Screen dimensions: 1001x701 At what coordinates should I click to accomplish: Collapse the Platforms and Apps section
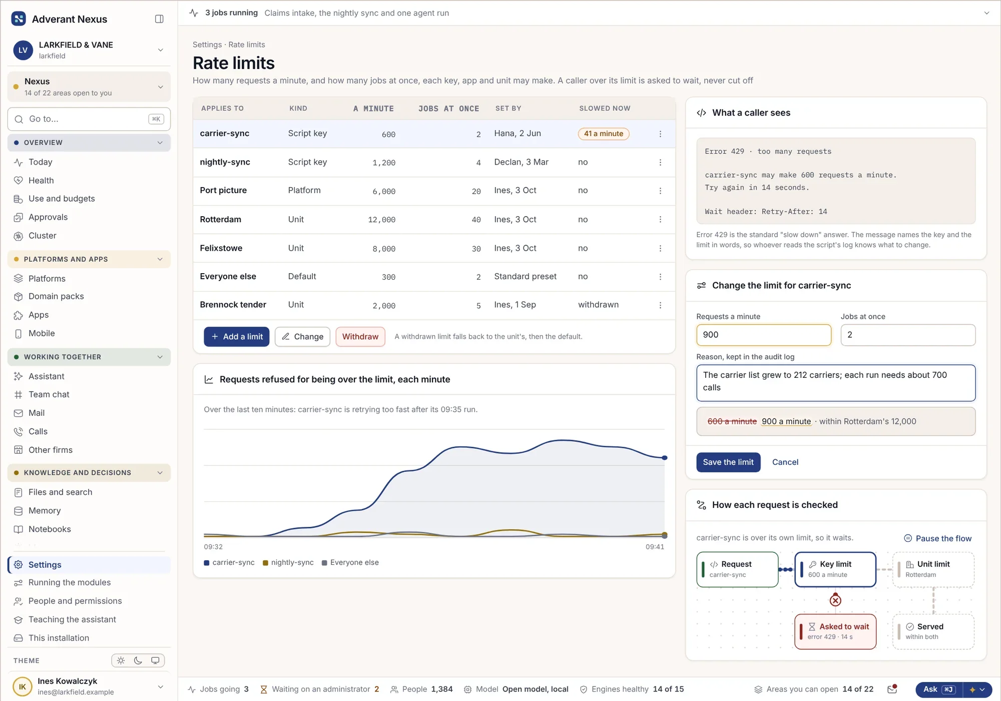point(89,259)
